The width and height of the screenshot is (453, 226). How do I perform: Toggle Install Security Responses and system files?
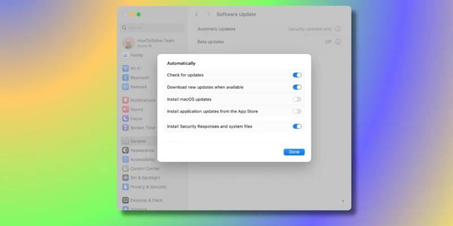pyautogui.click(x=297, y=126)
